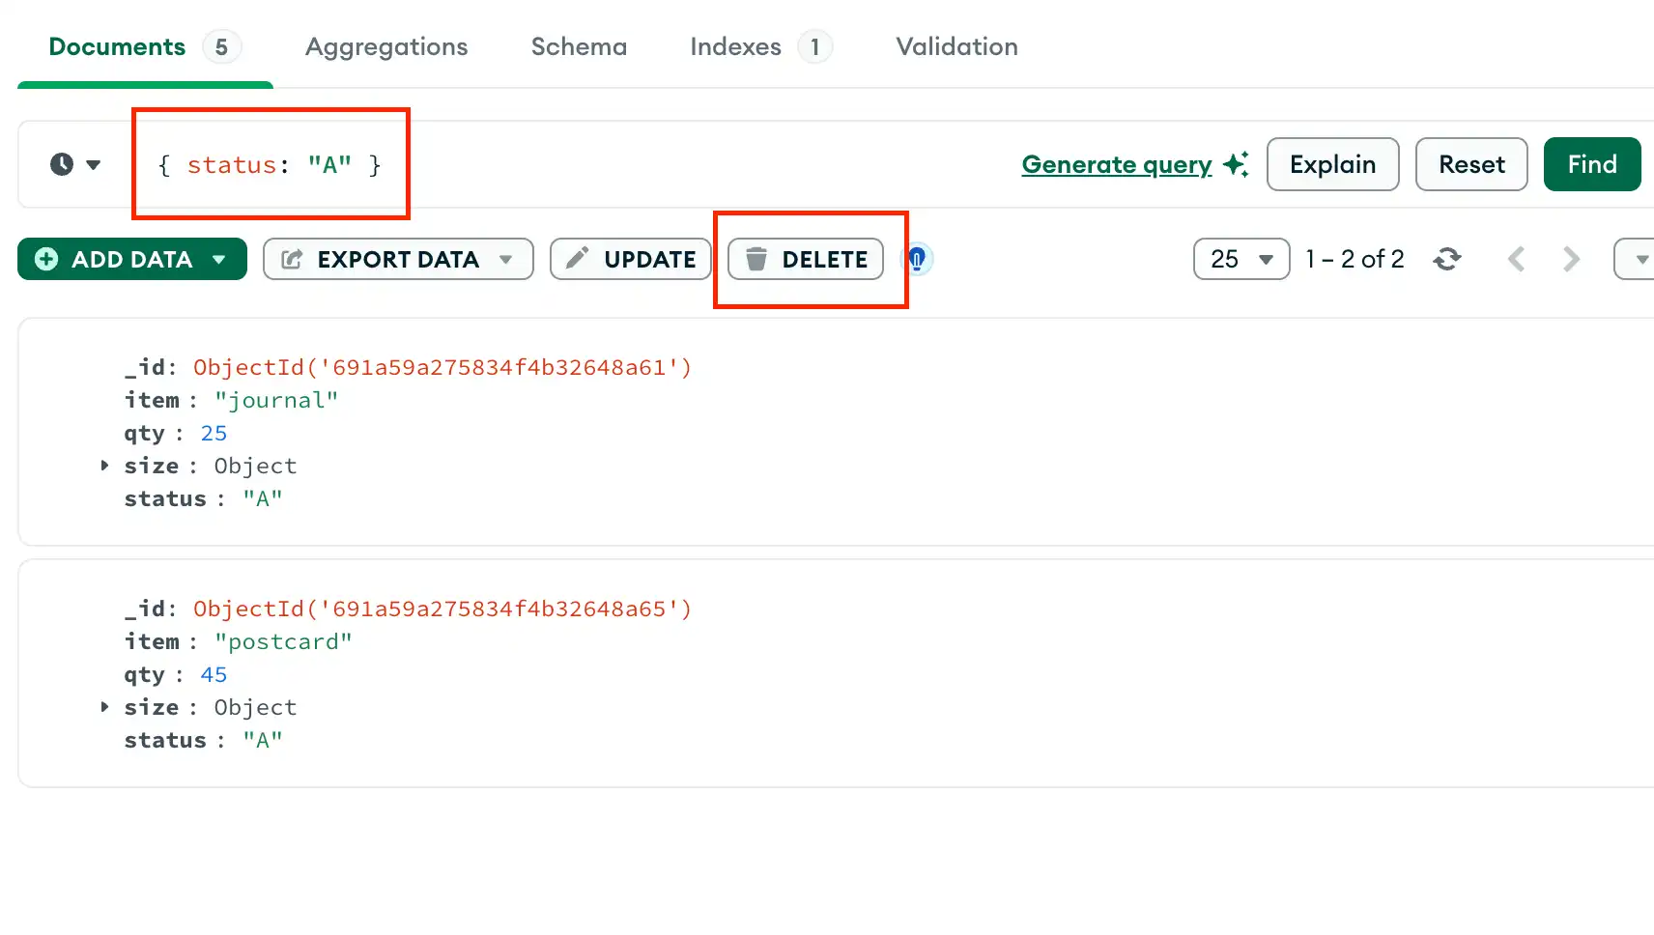Viewport: 1654px width, 935px height.
Task: Open the Add Data dropdown menu
Action: coord(217,259)
